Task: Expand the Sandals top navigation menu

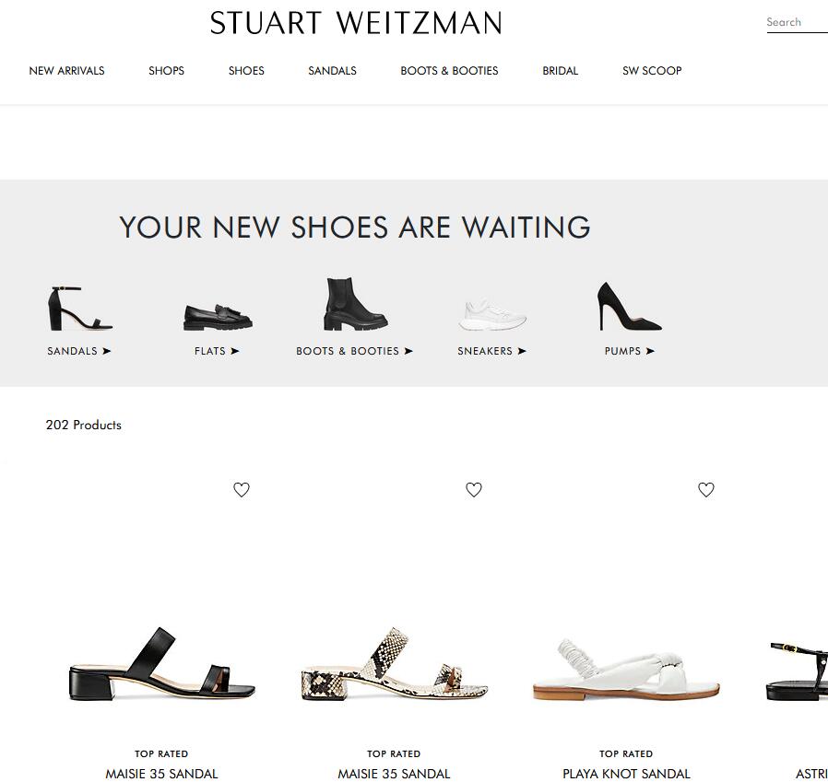Action: 332,71
